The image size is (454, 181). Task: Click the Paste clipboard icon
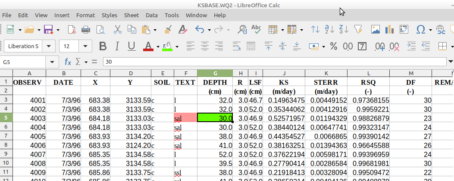pos(146,29)
